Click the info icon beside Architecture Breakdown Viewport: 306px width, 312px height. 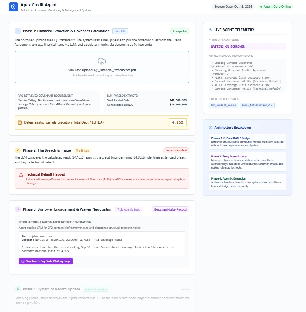211,128
